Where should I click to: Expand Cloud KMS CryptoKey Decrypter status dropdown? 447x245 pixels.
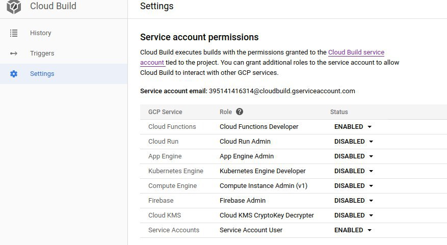(x=354, y=215)
